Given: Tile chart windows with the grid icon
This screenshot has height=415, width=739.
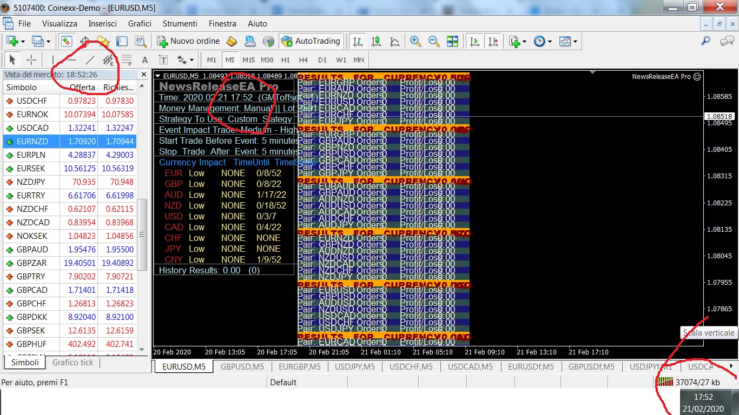Looking at the screenshot, I should point(452,41).
